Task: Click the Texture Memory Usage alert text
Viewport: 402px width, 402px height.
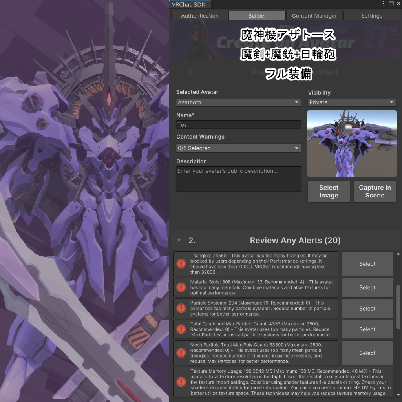Action: point(291,382)
